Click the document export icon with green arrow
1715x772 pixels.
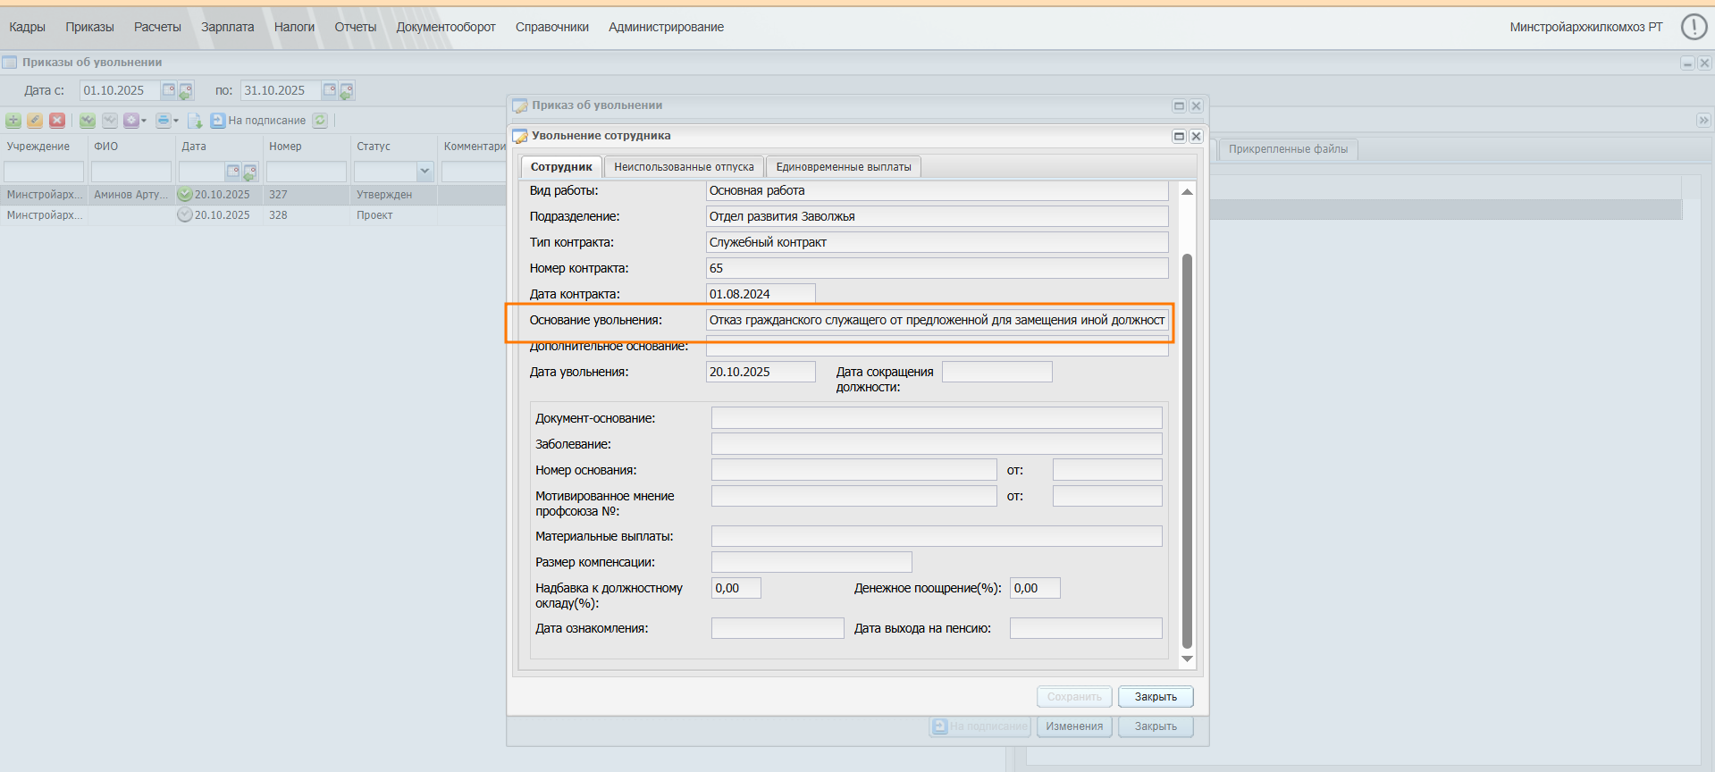(x=195, y=121)
